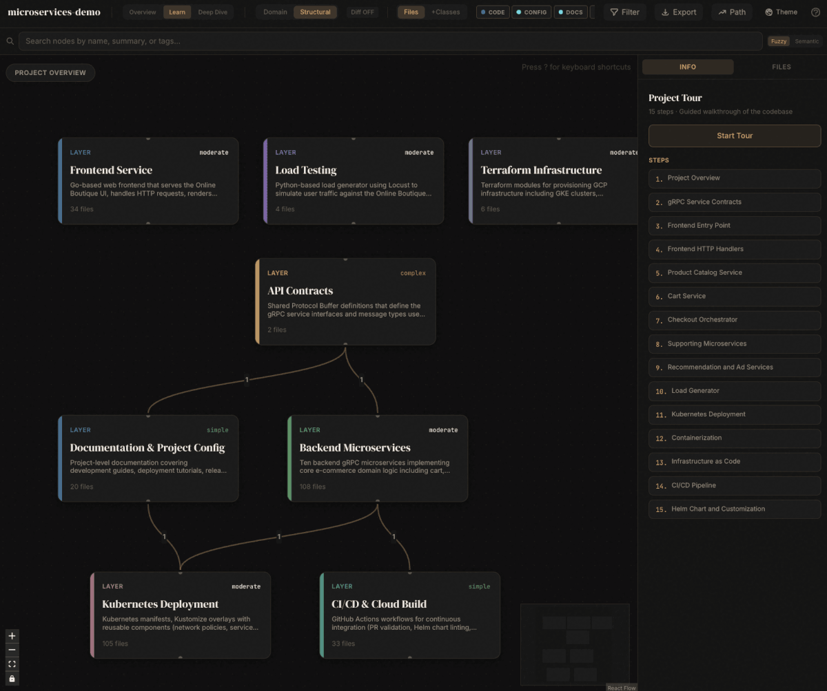
Task: Click the PROJECT OVERVIEW breadcrumb button
Action: pos(50,73)
